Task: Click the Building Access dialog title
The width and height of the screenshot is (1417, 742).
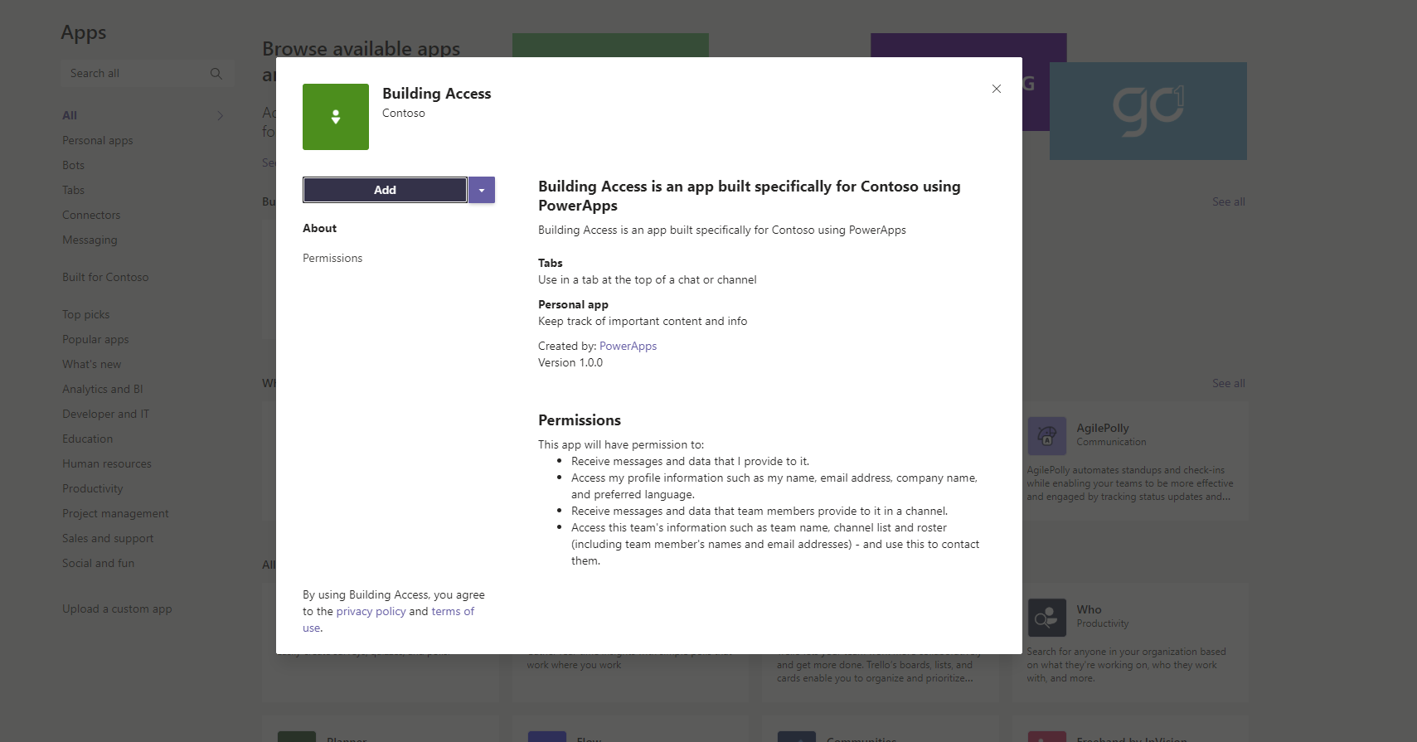Action: coord(436,94)
